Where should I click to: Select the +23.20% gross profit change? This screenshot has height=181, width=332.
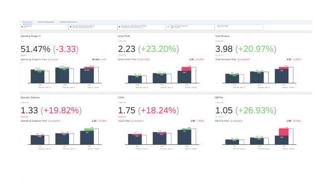[x=158, y=49]
